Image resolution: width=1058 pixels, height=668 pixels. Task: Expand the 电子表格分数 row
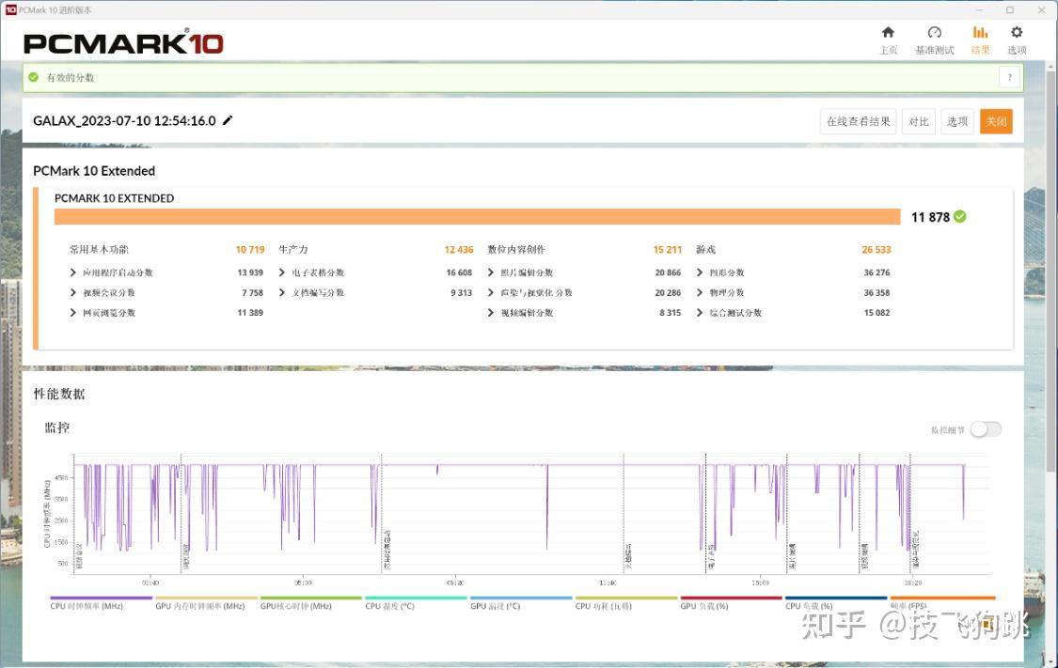click(x=282, y=272)
